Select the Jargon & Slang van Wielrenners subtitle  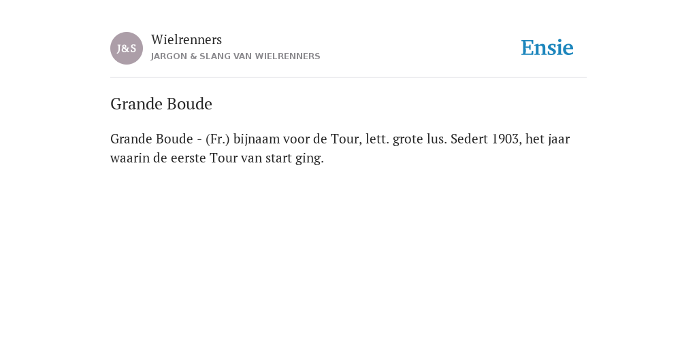coord(236,56)
